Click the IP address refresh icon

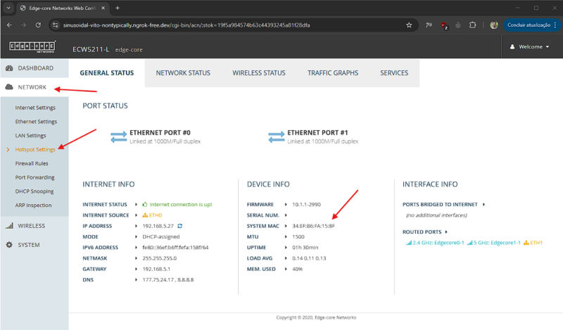(179, 226)
